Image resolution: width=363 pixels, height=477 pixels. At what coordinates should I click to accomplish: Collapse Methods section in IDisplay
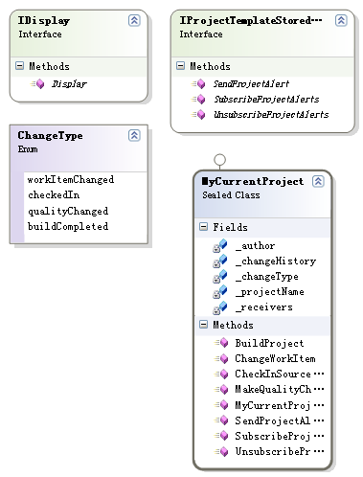tap(20, 66)
